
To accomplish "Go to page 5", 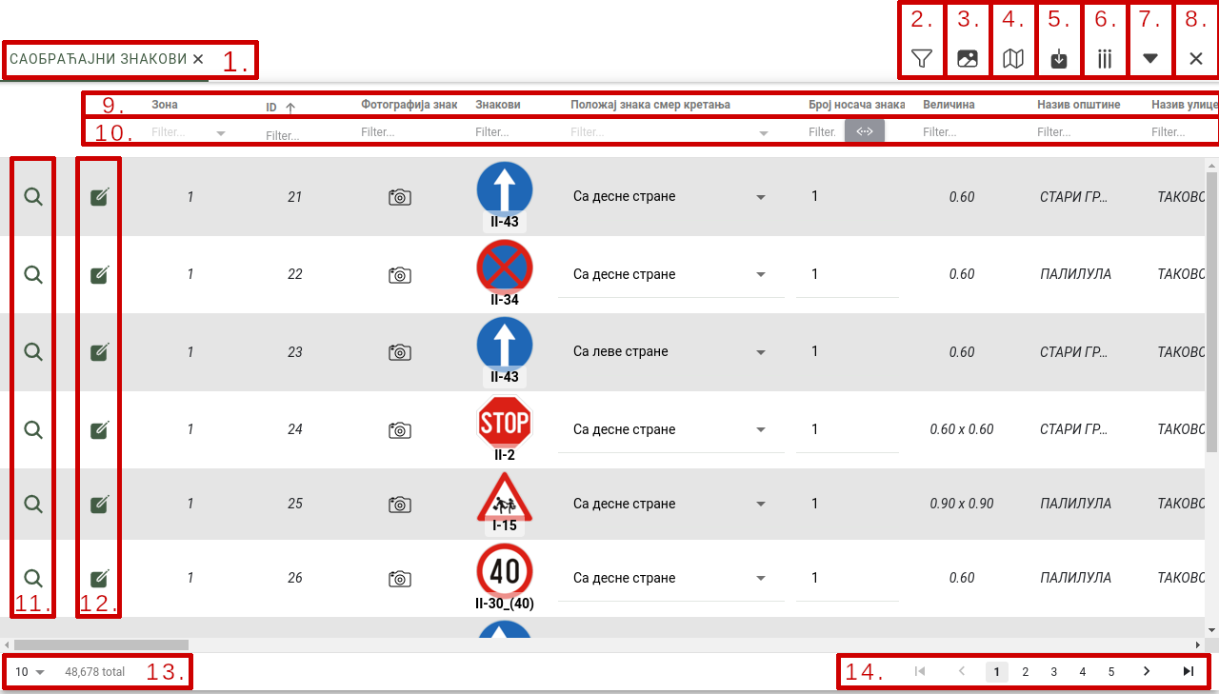I will coord(1110,672).
